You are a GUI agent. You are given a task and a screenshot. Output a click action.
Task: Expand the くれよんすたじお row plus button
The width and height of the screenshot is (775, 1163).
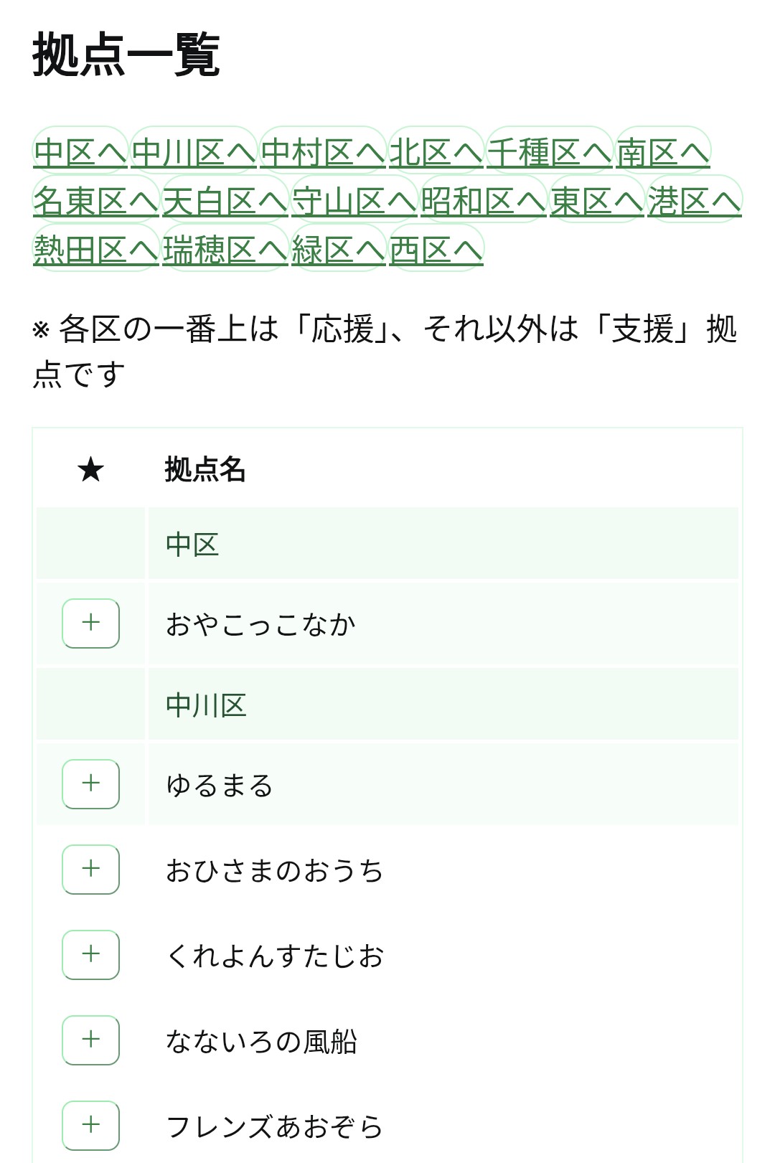[x=90, y=954]
